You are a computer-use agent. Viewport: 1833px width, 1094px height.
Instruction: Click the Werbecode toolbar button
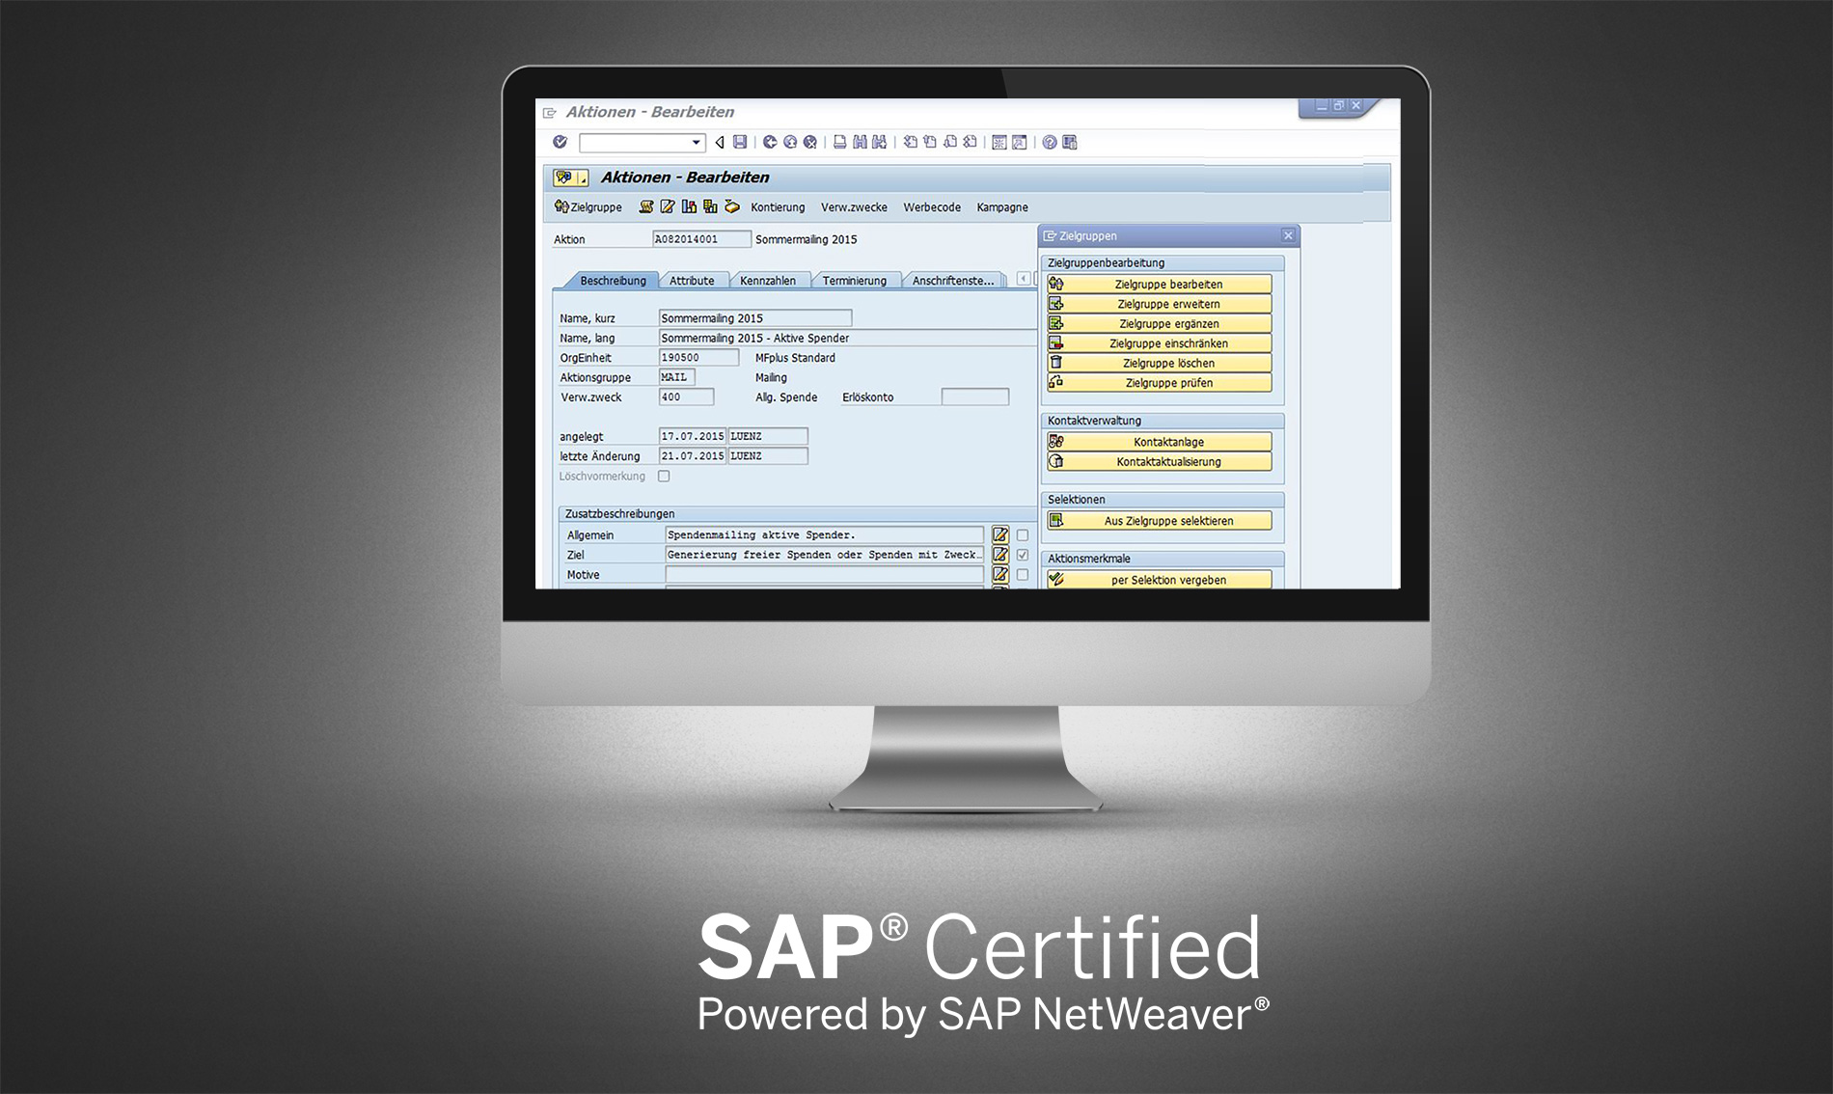tap(932, 207)
